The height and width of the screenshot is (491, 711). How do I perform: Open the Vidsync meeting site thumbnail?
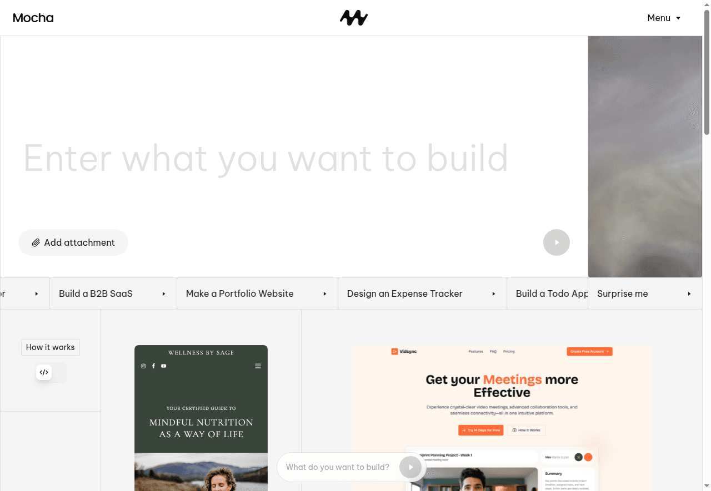click(x=502, y=417)
